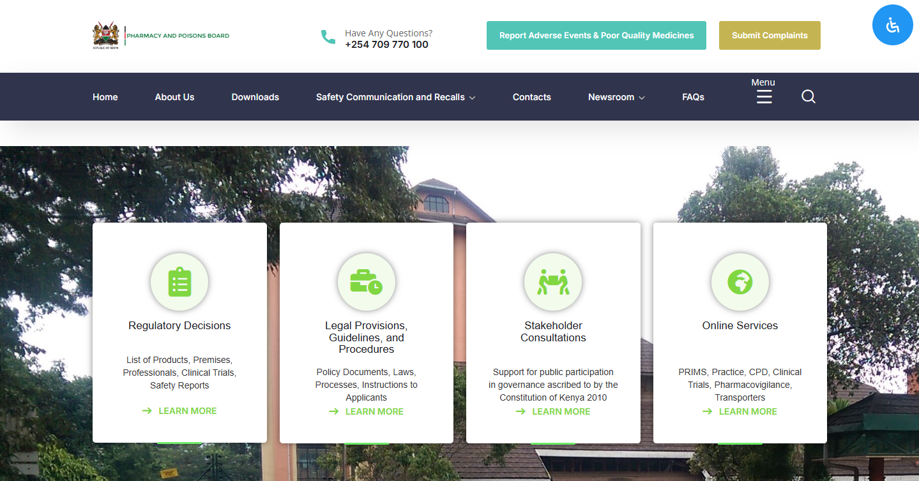This screenshot has height=481, width=919.
Task: Open the FAQs menu item
Action: point(693,97)
